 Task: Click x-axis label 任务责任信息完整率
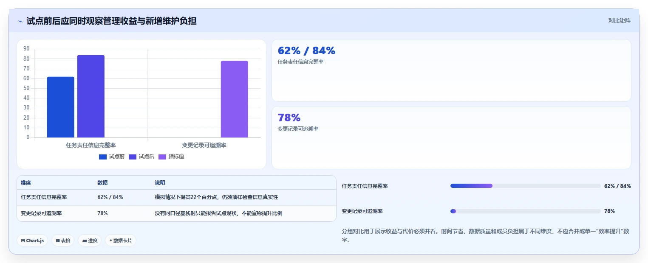(91, 145)
